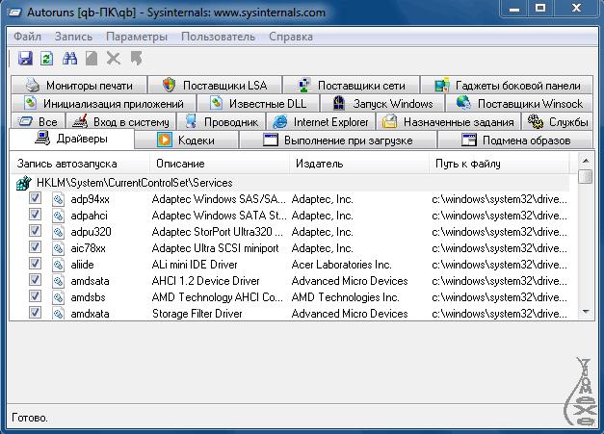Click the registry icon beside HKLM Services key
Screen dimensions: 604x434
23,183
